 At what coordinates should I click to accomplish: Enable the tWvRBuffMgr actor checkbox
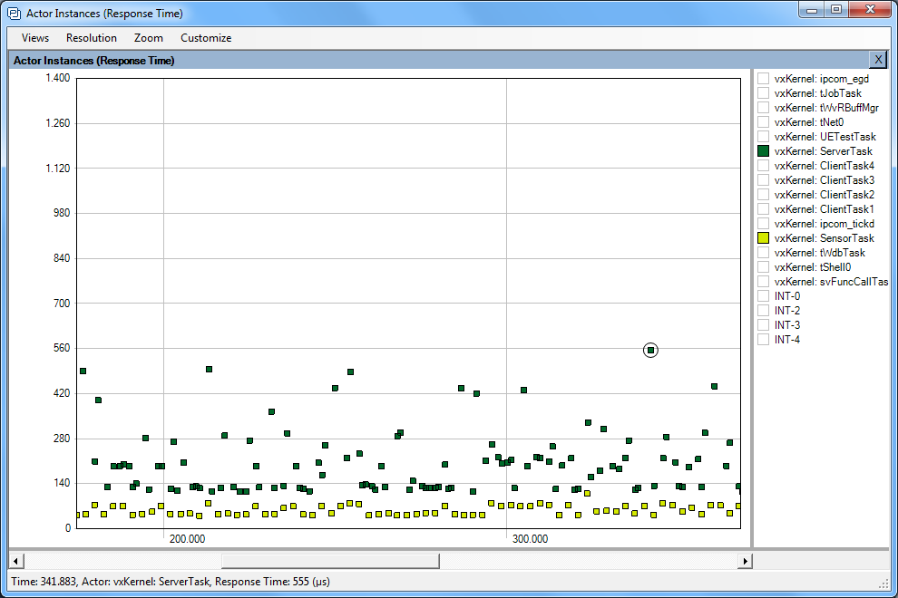coord(763,108)
